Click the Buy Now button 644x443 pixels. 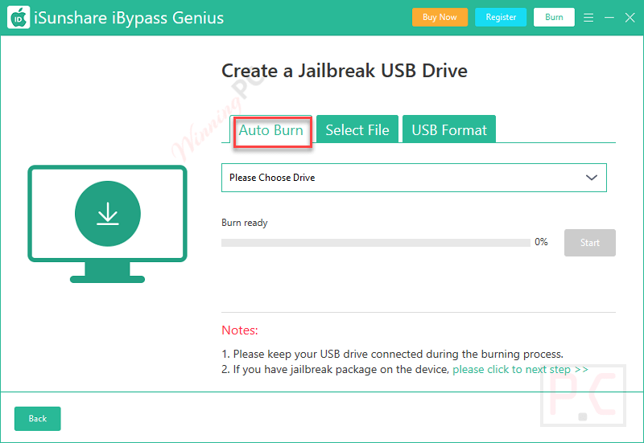click(x=440, y=17)
